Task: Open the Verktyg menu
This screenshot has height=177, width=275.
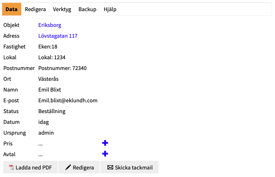Action: point(62,9)
